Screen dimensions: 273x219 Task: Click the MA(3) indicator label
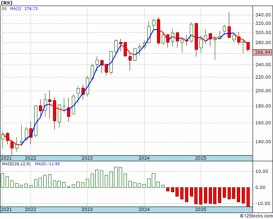coord(16,9)
